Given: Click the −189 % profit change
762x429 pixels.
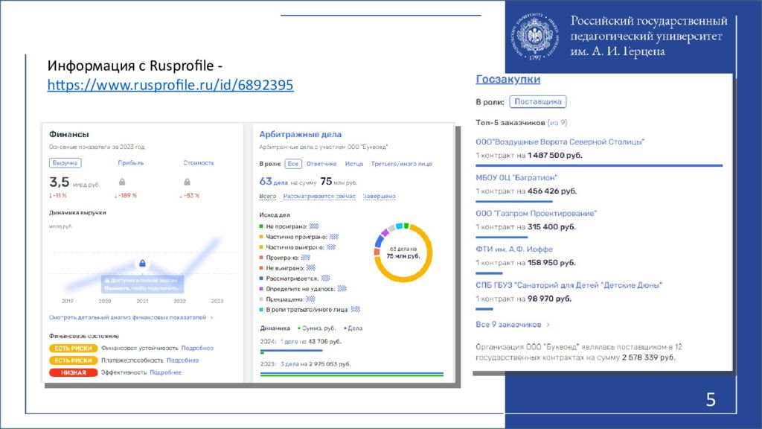Looking at the screenshot, I should pyautogui.click(x=125, y=196).
